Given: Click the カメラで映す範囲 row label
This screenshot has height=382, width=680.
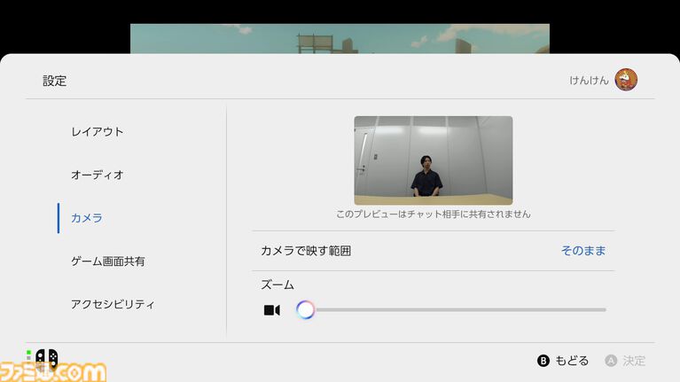Looking at the screenshot, I should click(x=306, y=251).
